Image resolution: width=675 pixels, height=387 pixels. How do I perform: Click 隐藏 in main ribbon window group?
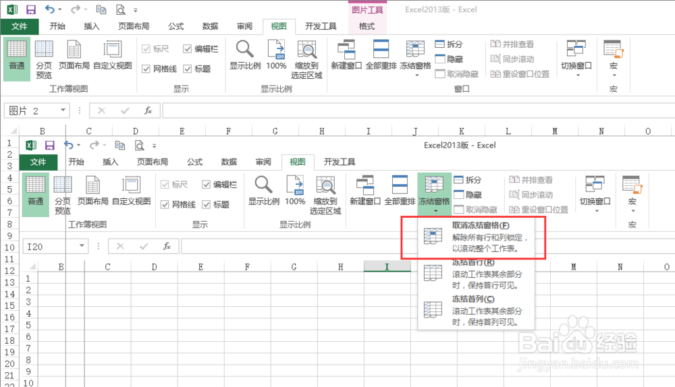[449, 59]
